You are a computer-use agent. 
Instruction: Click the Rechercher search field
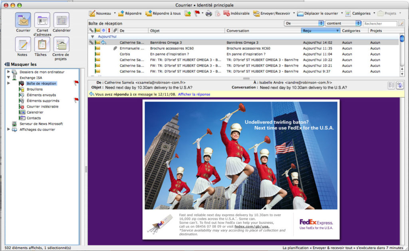pyautogui.click(x=380, y=24)
